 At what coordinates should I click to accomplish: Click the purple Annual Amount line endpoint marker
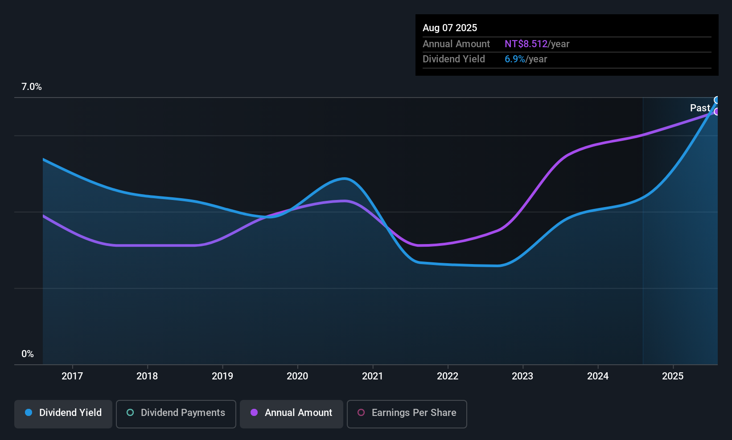717,112
